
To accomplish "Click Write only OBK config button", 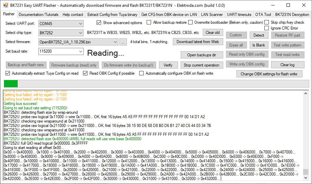I will coord(247,64).
